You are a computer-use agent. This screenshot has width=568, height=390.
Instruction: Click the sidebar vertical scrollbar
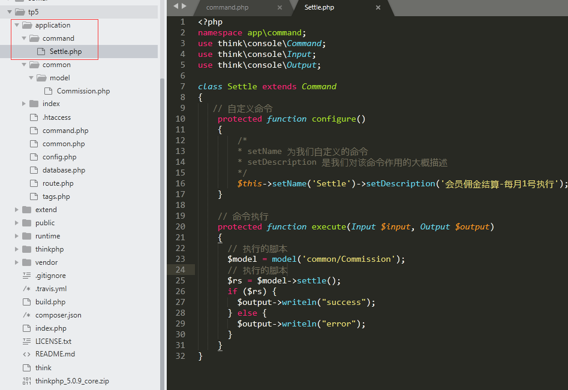tap(163, 234)
